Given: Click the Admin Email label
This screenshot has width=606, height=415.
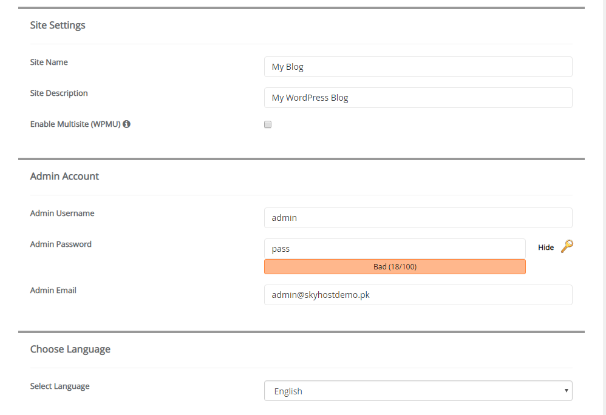Looking at the screenshot, I should 53,290.
